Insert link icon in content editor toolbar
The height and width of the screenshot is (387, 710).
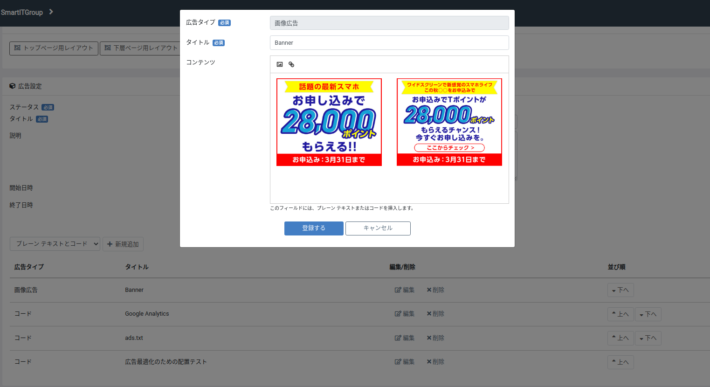(x=291, y=64)
